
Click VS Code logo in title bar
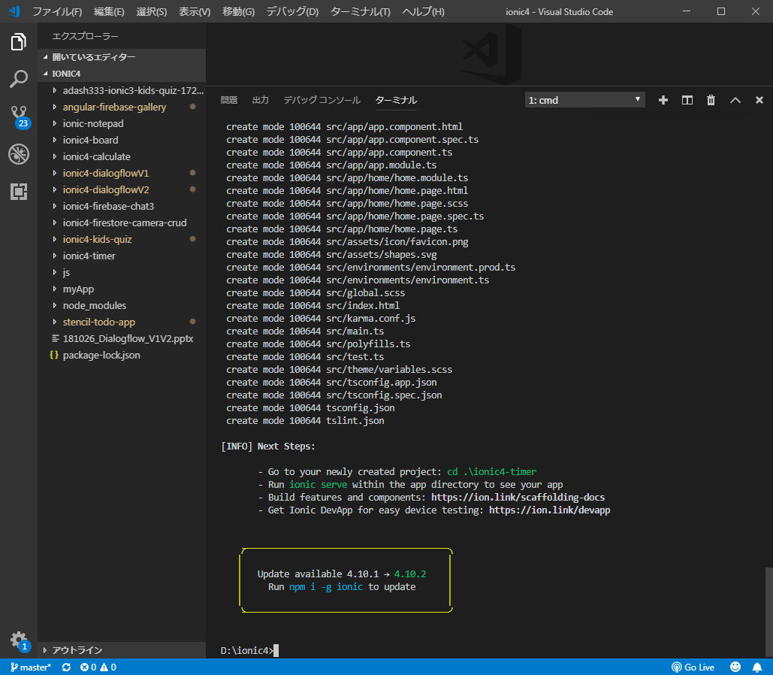click(14, 11)
